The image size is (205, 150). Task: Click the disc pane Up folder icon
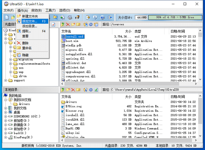click(x=63, y=24)
